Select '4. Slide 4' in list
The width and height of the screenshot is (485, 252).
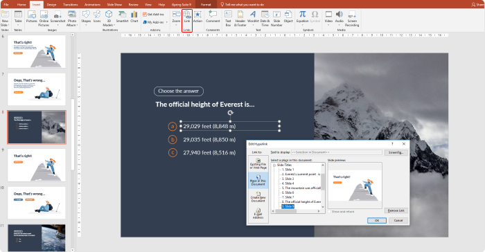pos(288,183)
